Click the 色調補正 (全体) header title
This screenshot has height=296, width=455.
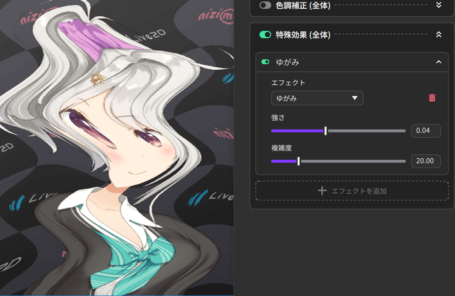(x=303, y=5)
